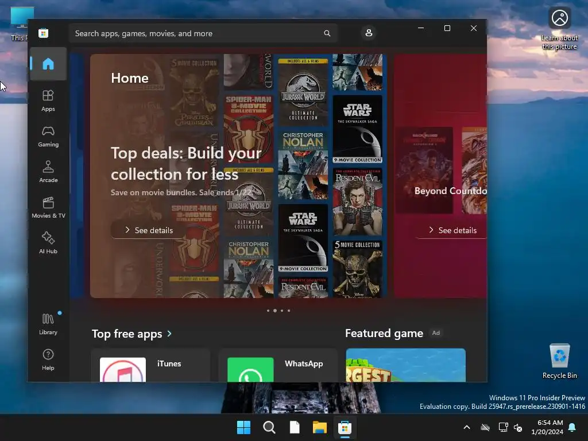Click the Ad label beside Featured game

coord(436,332)
